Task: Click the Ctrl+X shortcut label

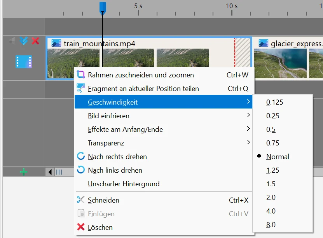Action: [x=239, y=200]
